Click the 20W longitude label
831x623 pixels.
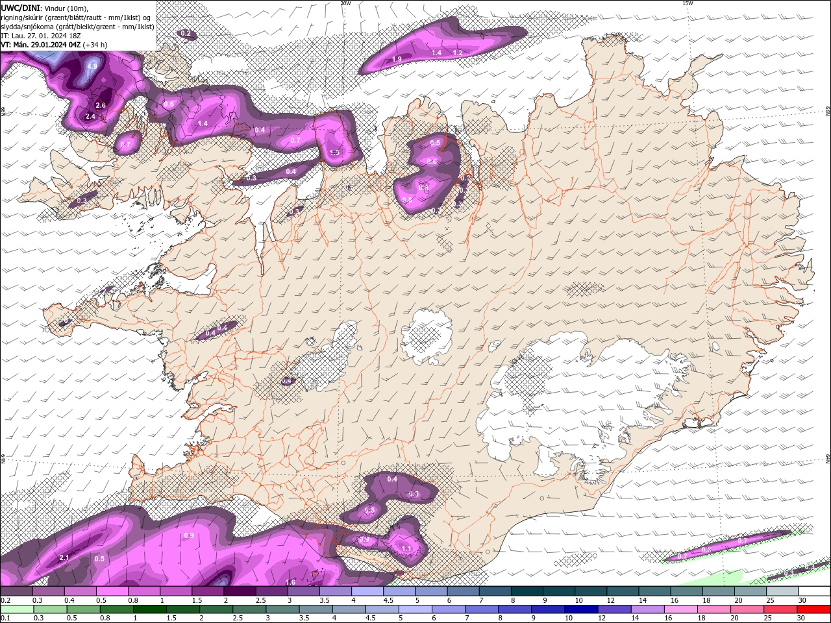click(345, 3)
